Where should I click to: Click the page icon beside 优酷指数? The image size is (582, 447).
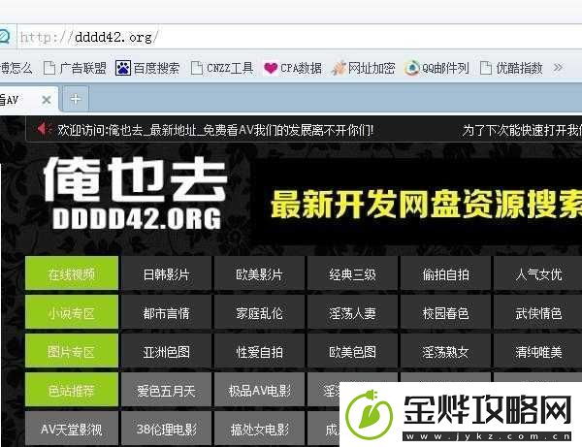(x=486, y=68)
